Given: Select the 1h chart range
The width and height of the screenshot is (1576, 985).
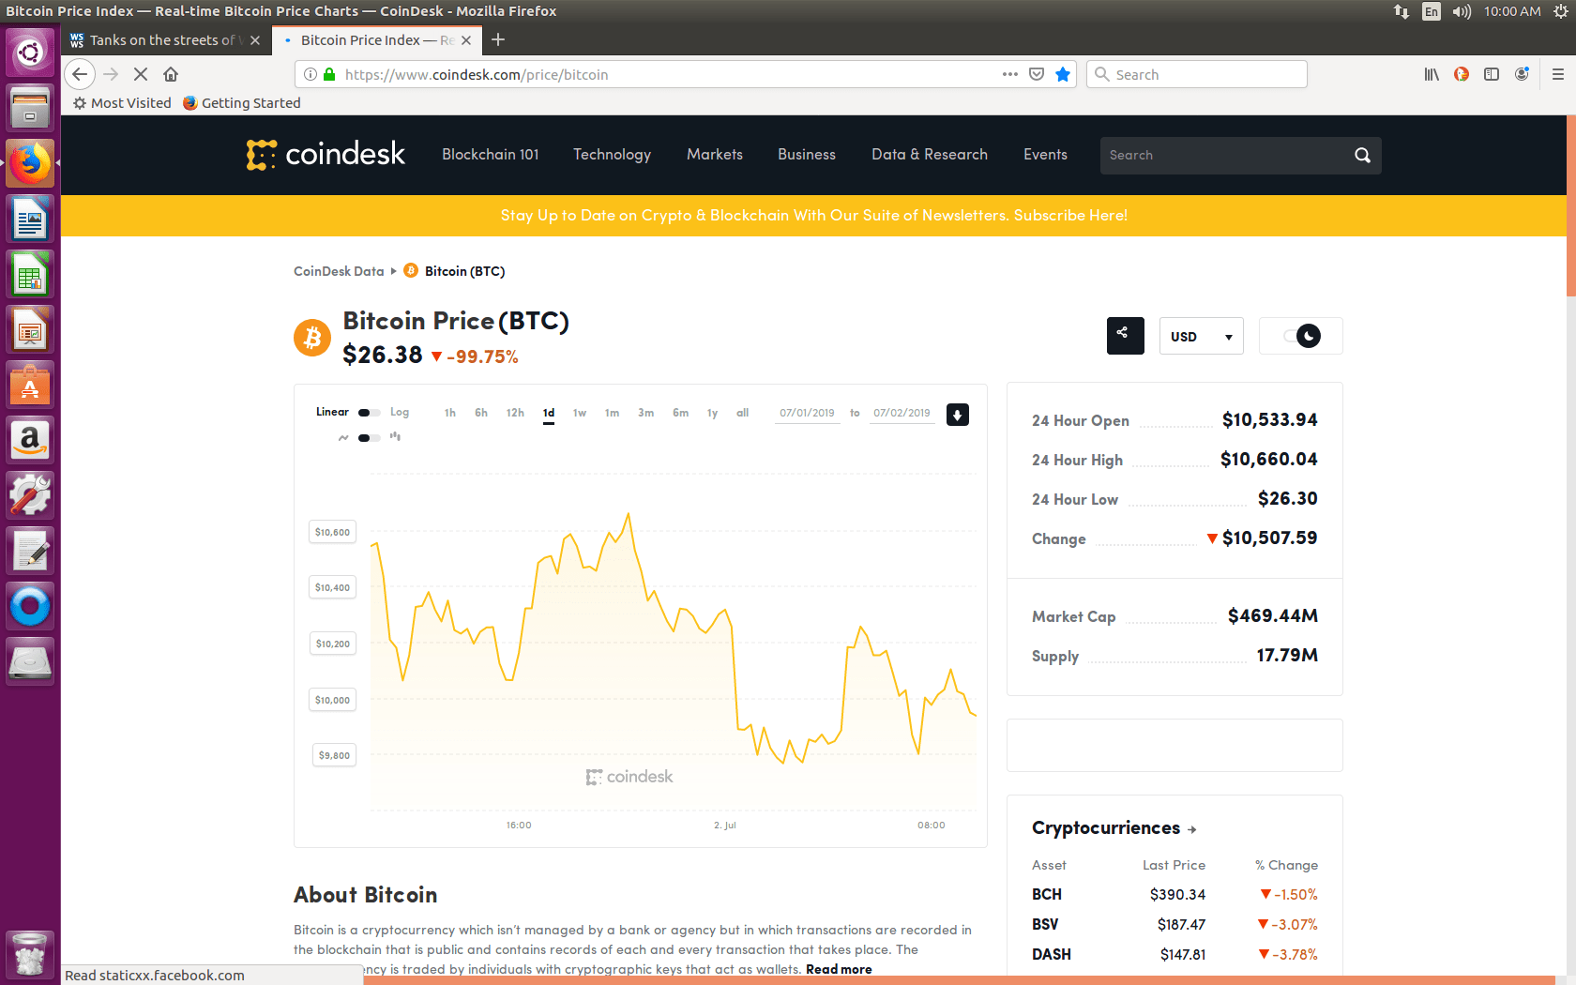Looking at the screenshot, I should [x=450, y=413].
